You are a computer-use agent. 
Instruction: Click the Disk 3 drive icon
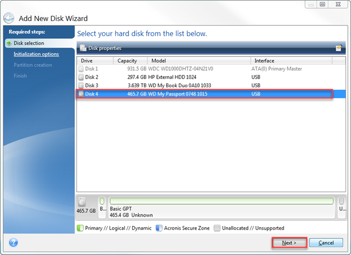click(x=81, y=85)
